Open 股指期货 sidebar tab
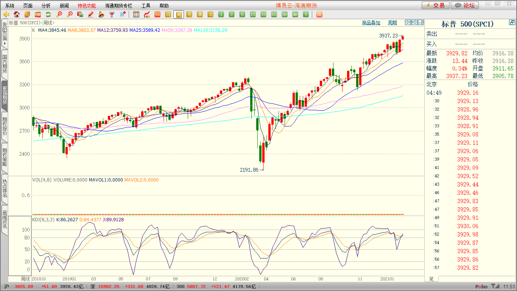 [x=5, y=96]
